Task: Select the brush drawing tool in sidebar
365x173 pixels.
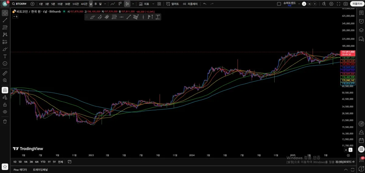Action: coord(5,49)
